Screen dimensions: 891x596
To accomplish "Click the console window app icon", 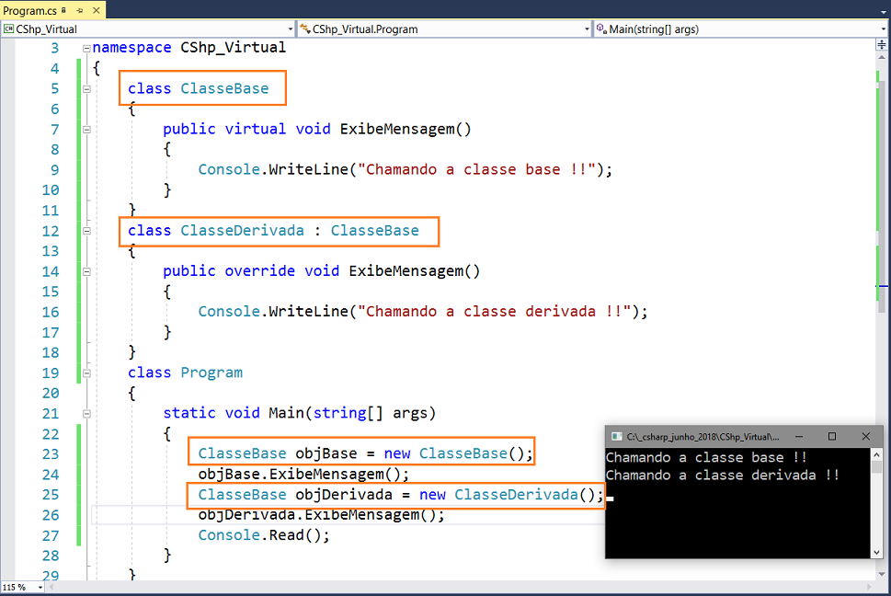I will [x=616, y=436].
